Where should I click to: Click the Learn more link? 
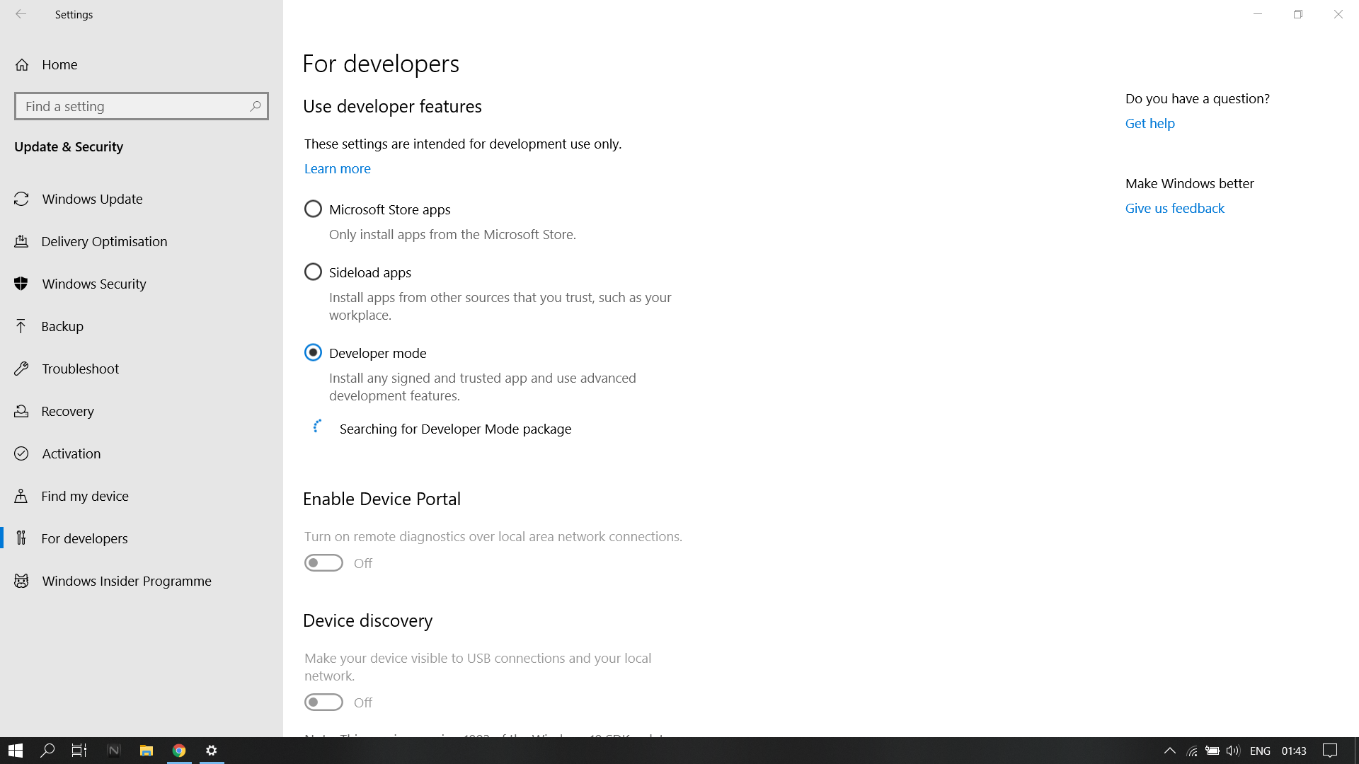point(338,168)
